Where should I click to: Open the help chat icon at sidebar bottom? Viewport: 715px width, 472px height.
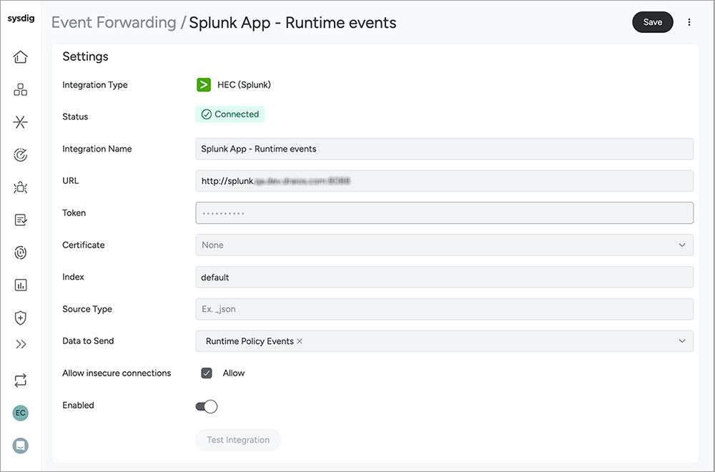[x=21, y=446]
